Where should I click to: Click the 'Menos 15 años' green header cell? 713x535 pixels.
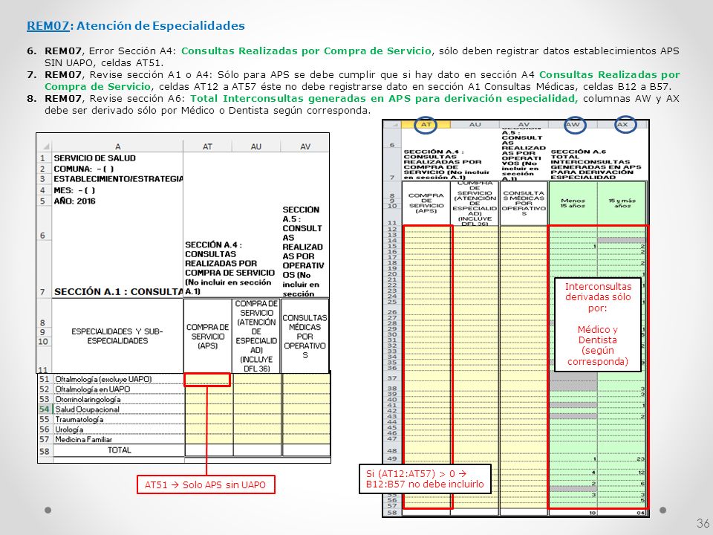[x=573, y=203]
